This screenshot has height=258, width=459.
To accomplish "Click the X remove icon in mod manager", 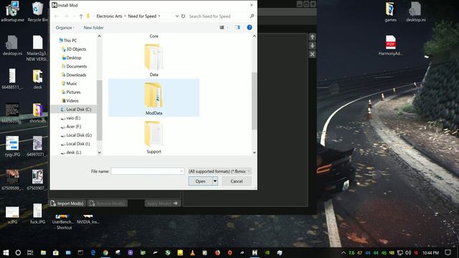I will click(313, 54).
